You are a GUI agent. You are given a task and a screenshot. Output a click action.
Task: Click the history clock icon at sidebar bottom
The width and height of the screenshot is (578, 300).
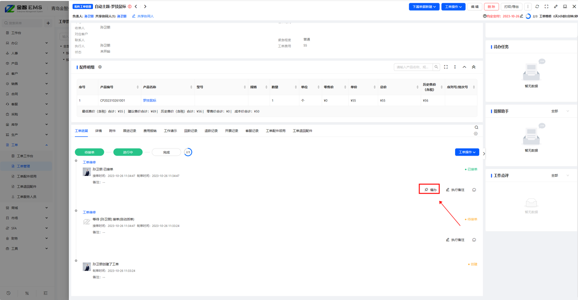click(x=8, y=293)
